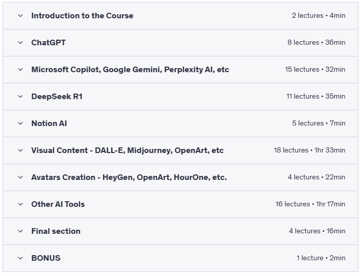Click Visual Content - DALL-E section title
362x276 pixels.
(127, 150)
